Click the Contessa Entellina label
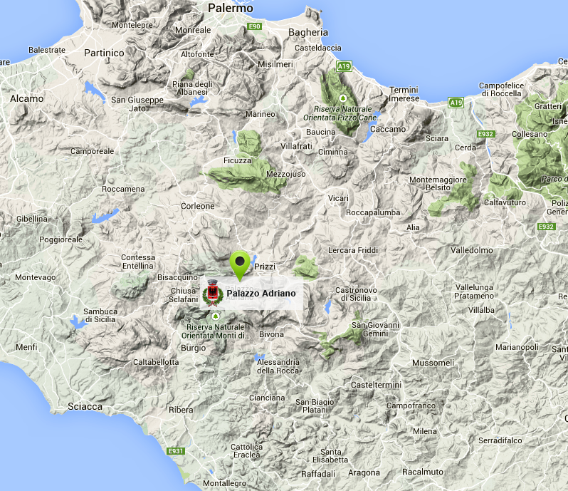Image resolution: width=568 pixels, height=491 pixels. pyautogui.click(x=138, y=262)
